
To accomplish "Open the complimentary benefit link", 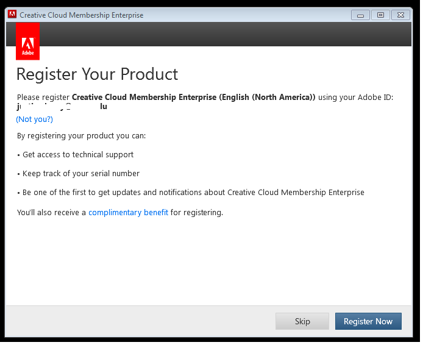I will pos(128,213).
